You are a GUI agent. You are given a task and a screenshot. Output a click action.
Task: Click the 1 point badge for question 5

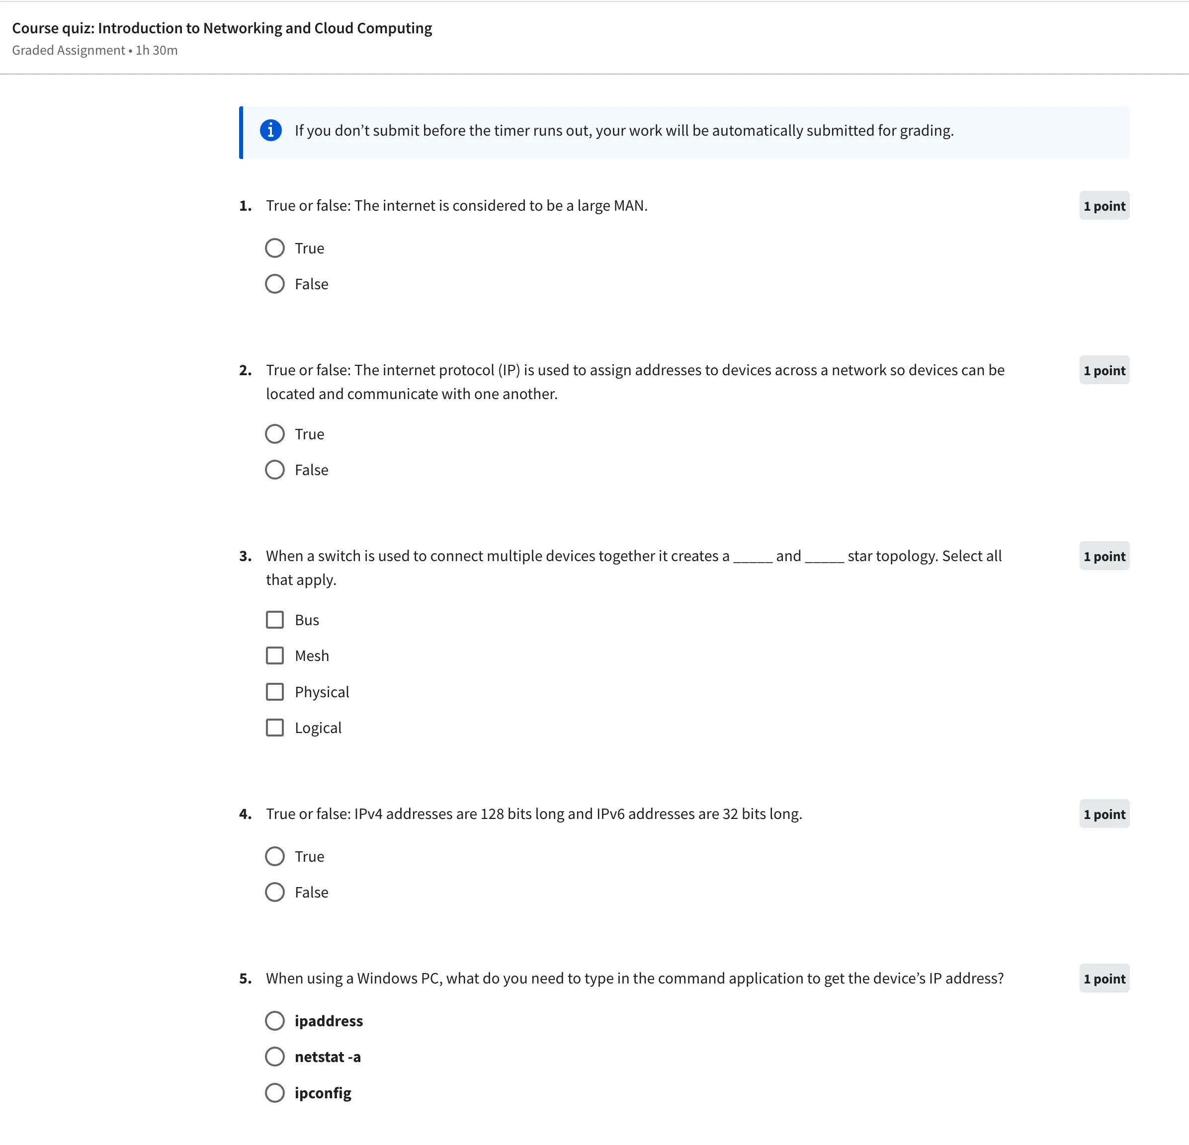(1104, 979)
